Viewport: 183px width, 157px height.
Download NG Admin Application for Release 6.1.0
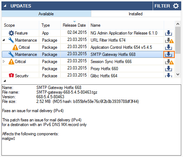pos(168,33)
